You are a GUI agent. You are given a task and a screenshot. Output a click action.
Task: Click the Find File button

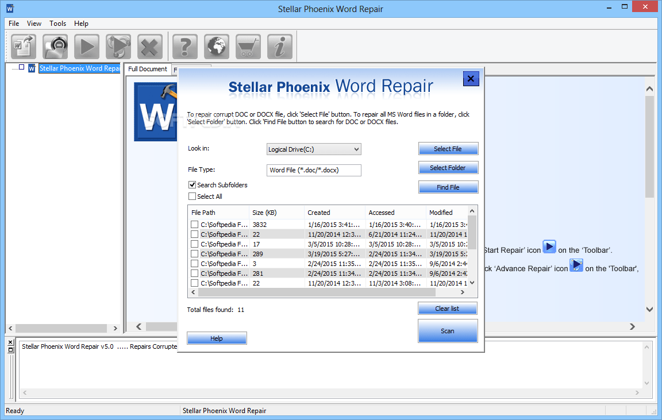448,187
